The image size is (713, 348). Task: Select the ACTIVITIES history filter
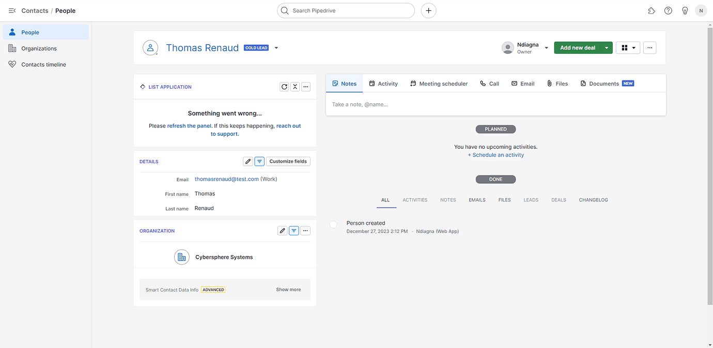pyautogui.click(x=415, y=200)
